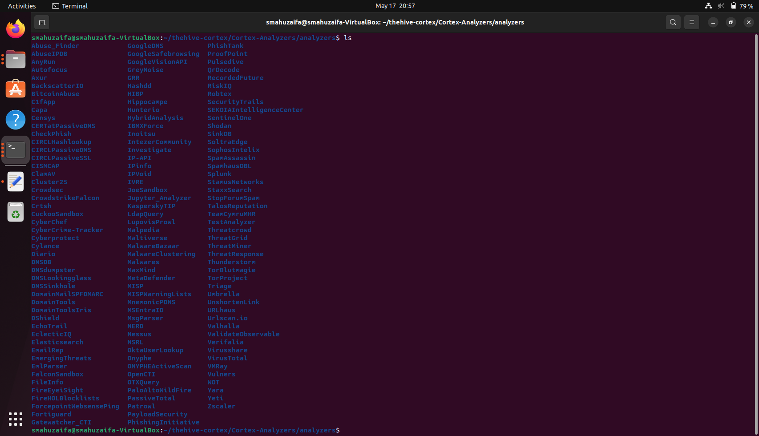
Task: Click the DomainMailSPFDMARC entry
Action: pos(67,294)
